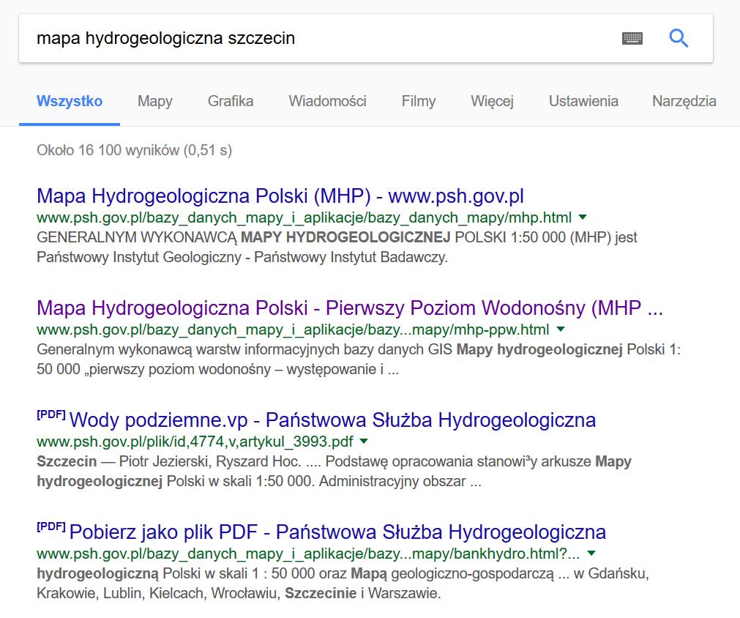Click the green URL ending artykul_3993.pdf
740x618 pixels.
pos(195,442)
